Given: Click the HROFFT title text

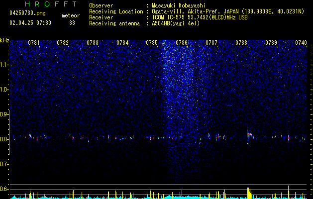Looking at the screenshot, I should pyautogui.click(x=51, y=4).
